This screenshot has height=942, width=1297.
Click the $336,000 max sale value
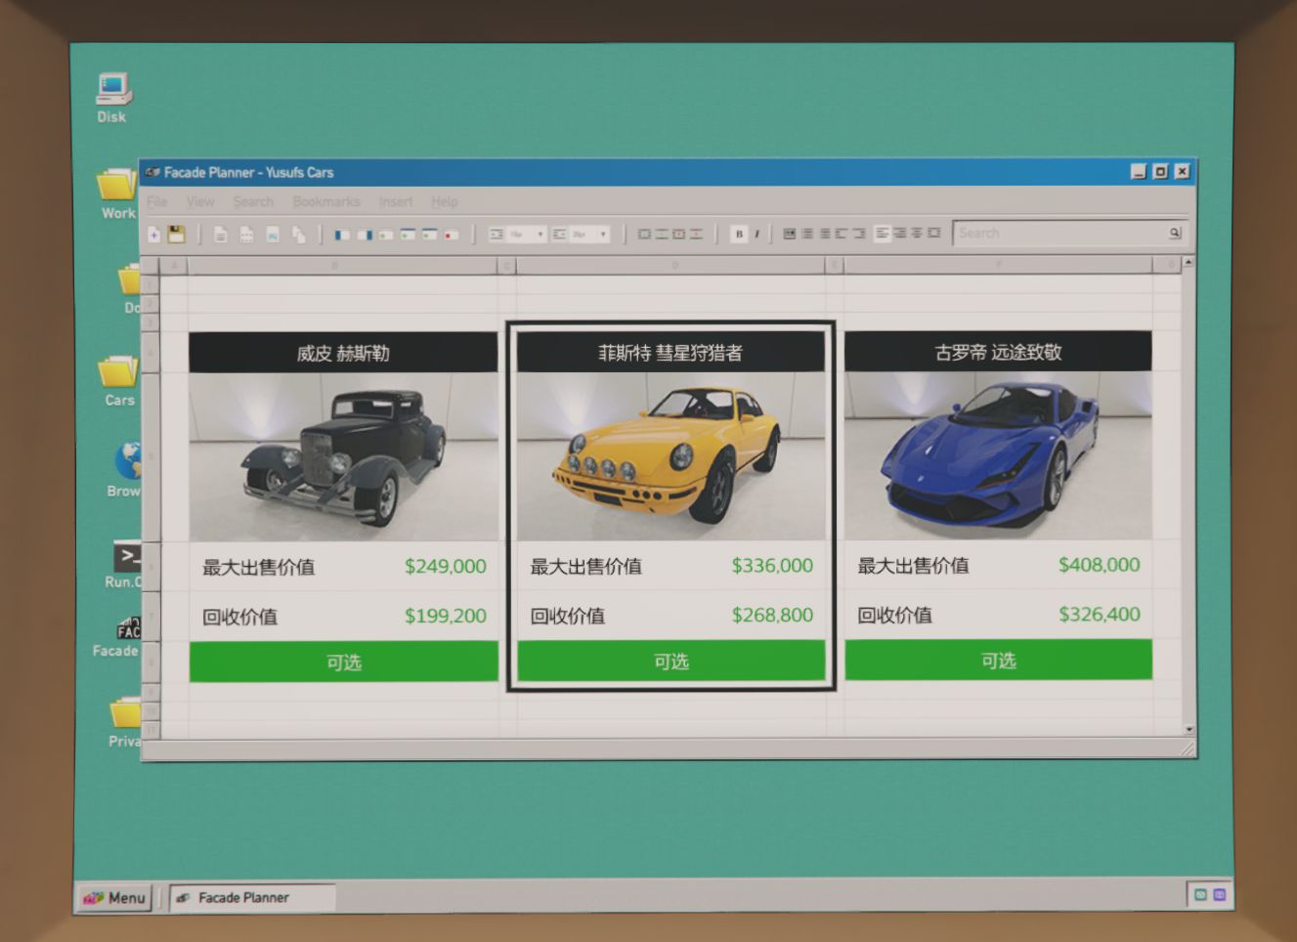click(x=772, y=565)
